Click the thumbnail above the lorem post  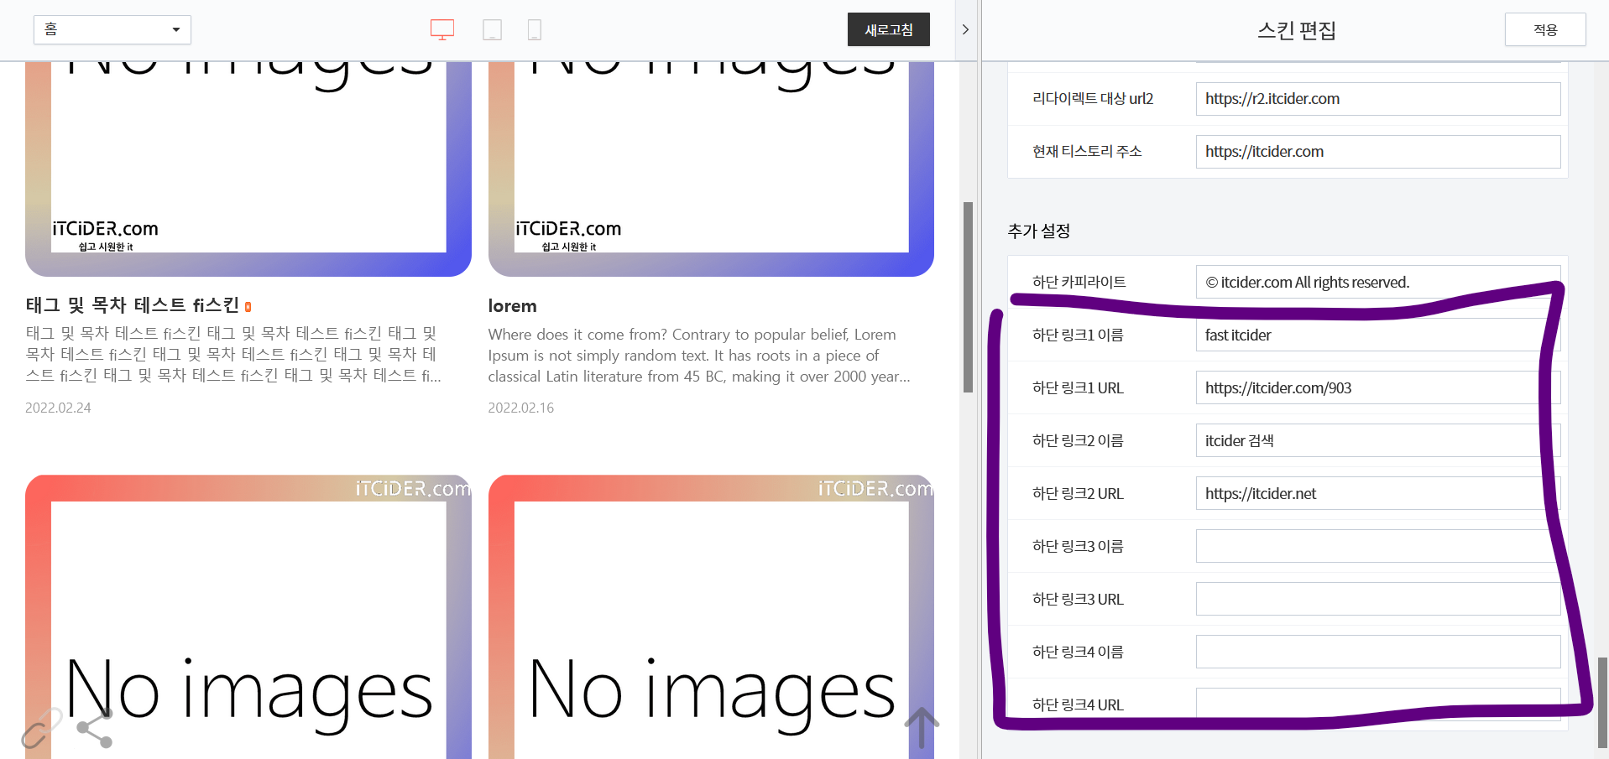pos(711,169)
